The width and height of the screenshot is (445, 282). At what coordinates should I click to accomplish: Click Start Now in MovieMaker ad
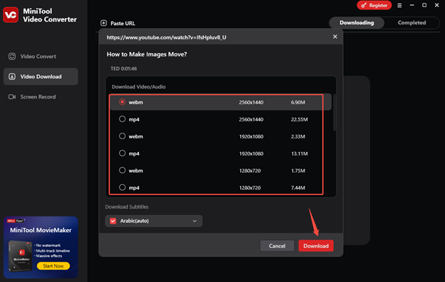pos(53,266)
